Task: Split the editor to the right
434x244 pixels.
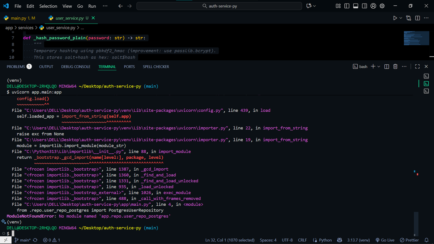Action: point(417,18)
